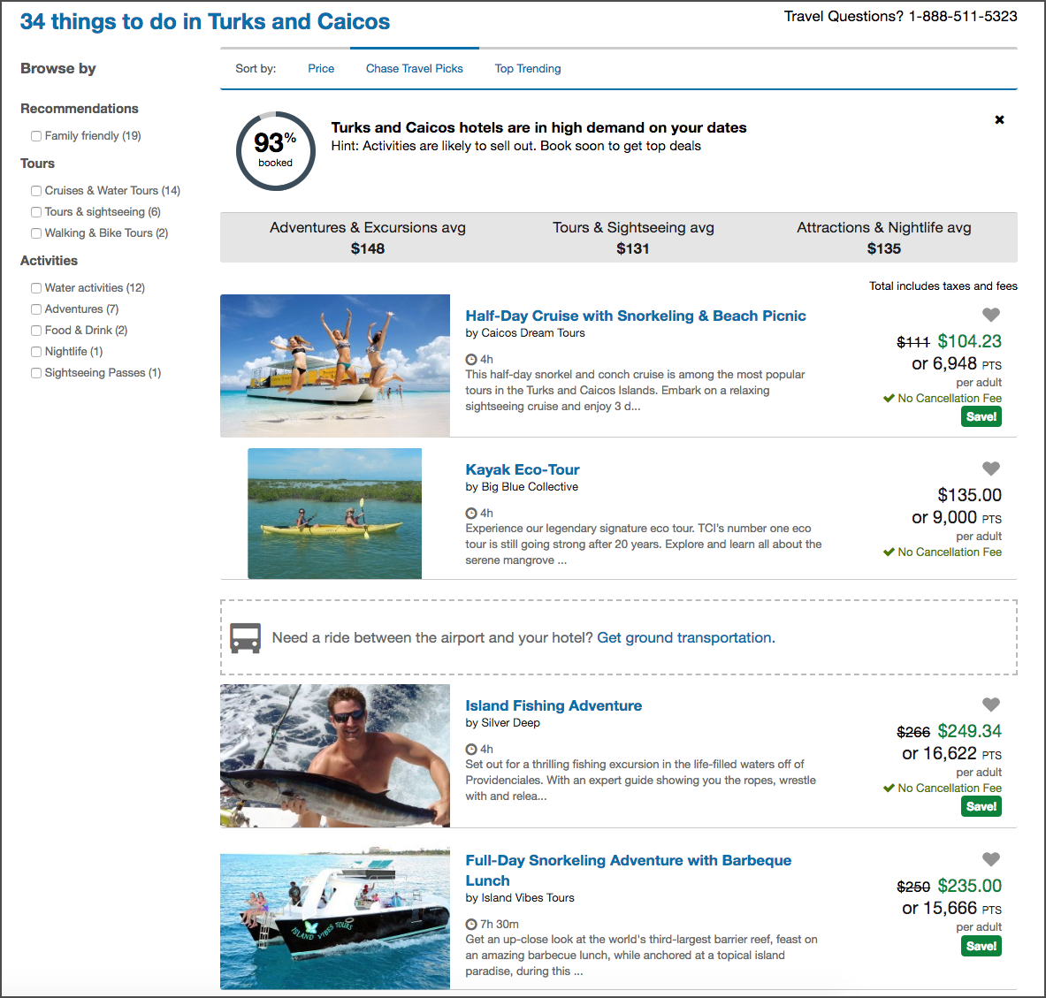Click the 93% booked progress circle

(x=275, y=151)
